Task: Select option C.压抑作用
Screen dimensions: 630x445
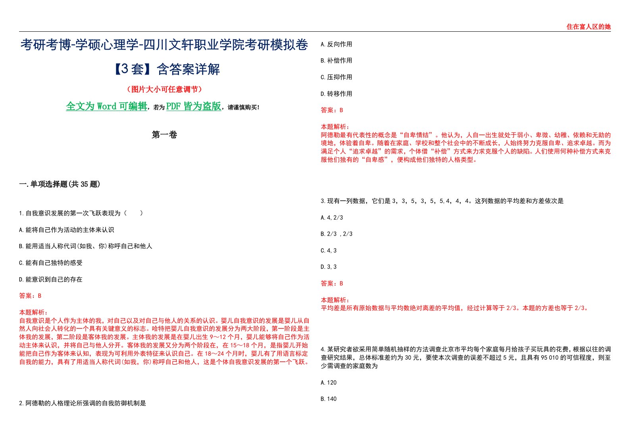Action: [x=336, y=77]
